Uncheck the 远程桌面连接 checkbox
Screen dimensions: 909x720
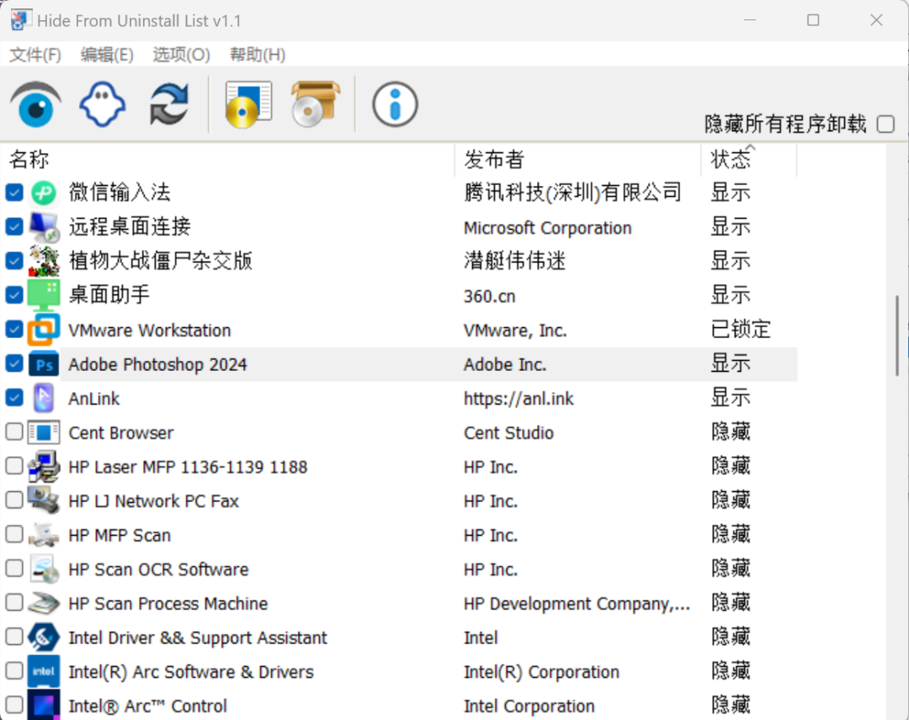(x=14, y=226)
